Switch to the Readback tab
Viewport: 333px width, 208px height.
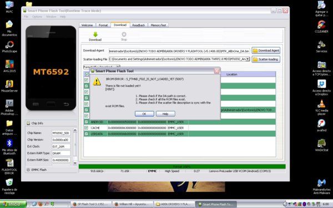pyautogui.click(x=138, y=25)
